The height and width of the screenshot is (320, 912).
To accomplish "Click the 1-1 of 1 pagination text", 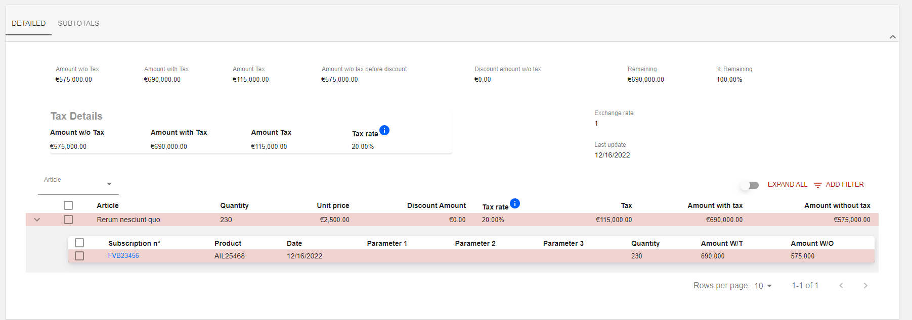I will [805, 285].
